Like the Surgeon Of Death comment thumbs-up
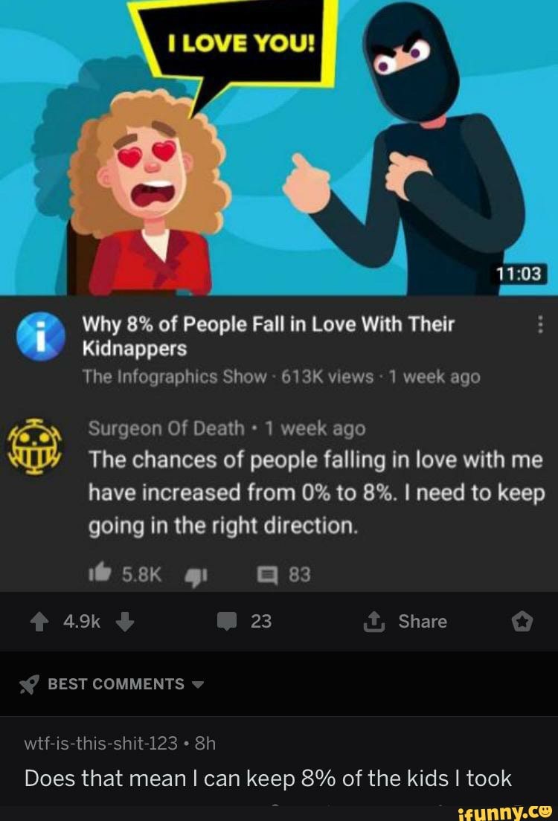 (x=99, y=574)
